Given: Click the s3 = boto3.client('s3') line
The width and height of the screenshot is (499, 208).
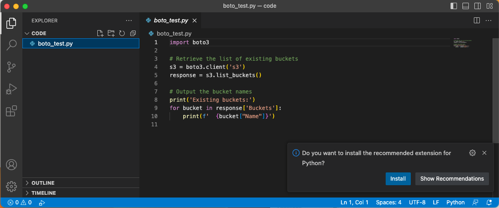Looking at the screenshot, I should point(207,67).
